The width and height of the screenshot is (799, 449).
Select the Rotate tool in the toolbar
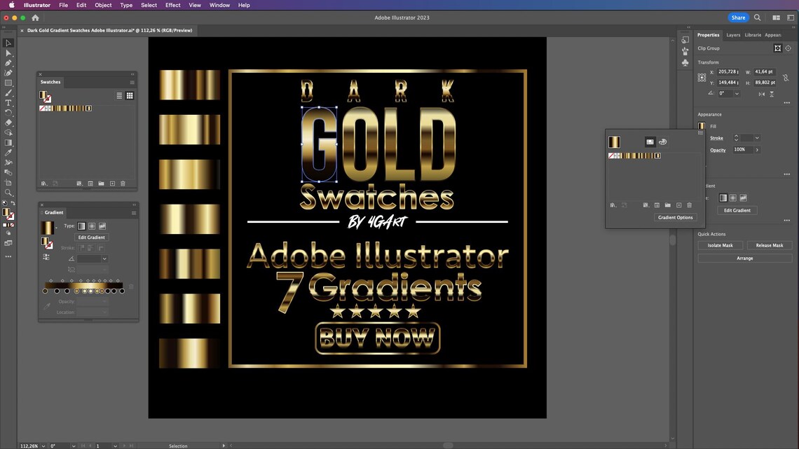(8, 113)
